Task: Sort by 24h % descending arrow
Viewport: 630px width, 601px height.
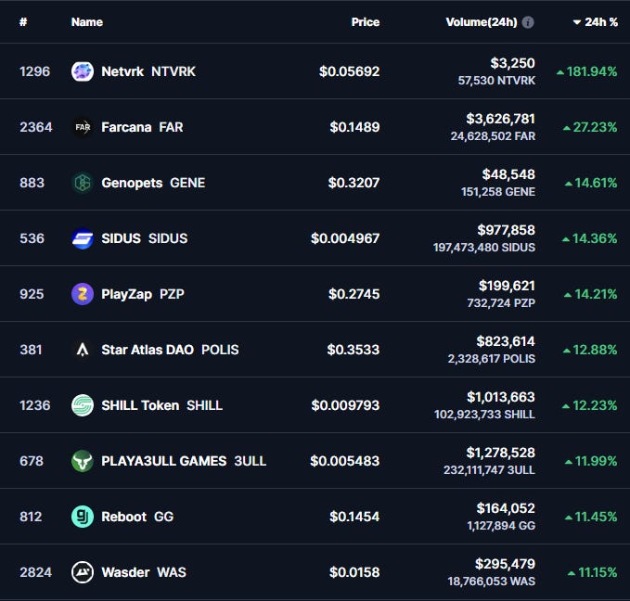Action: point(577,22)
